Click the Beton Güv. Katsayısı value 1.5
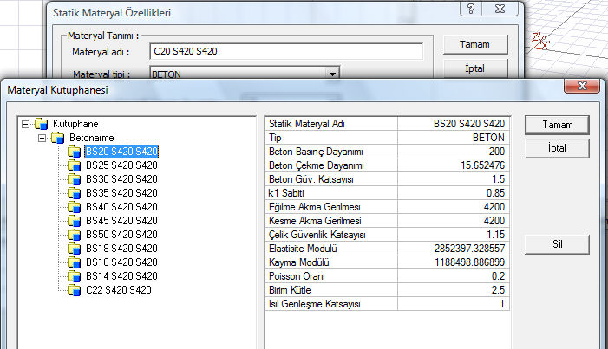The image size is (608, 349). click(498, 179)
